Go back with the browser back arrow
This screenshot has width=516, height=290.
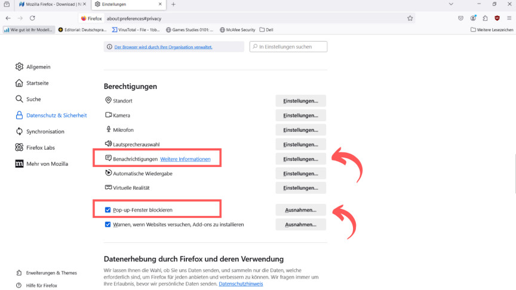click(8, 18)
